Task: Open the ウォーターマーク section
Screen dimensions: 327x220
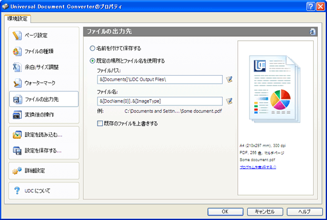Action: [44, 83]
